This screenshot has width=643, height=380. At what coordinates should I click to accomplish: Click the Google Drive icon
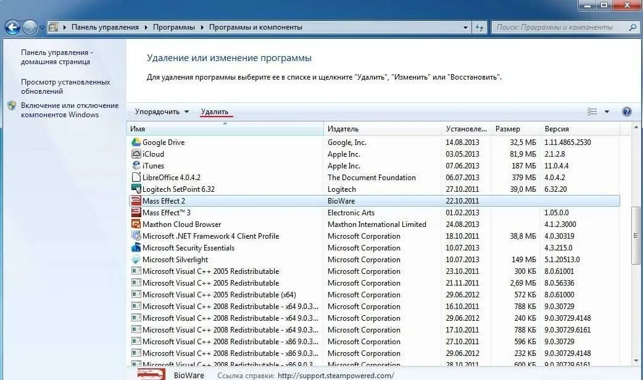[136, 142]
